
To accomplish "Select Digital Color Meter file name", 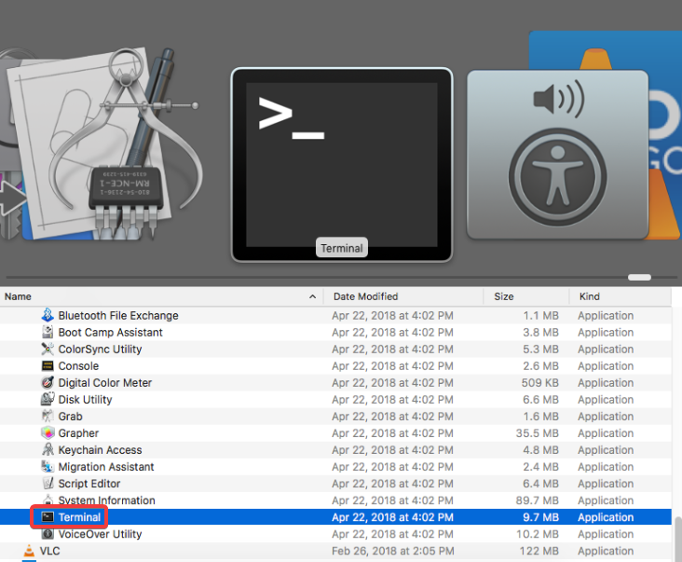I will pos(105,383).
